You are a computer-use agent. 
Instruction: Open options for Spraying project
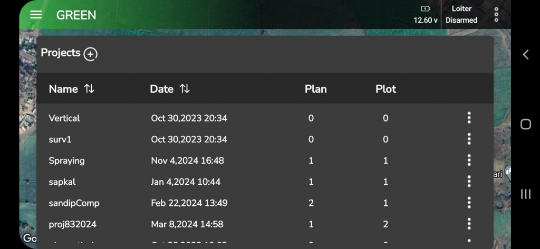[469, 161]
